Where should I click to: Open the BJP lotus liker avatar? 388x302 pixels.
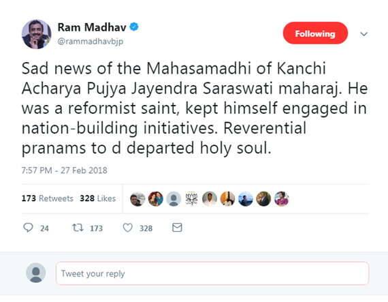(192, 198)
